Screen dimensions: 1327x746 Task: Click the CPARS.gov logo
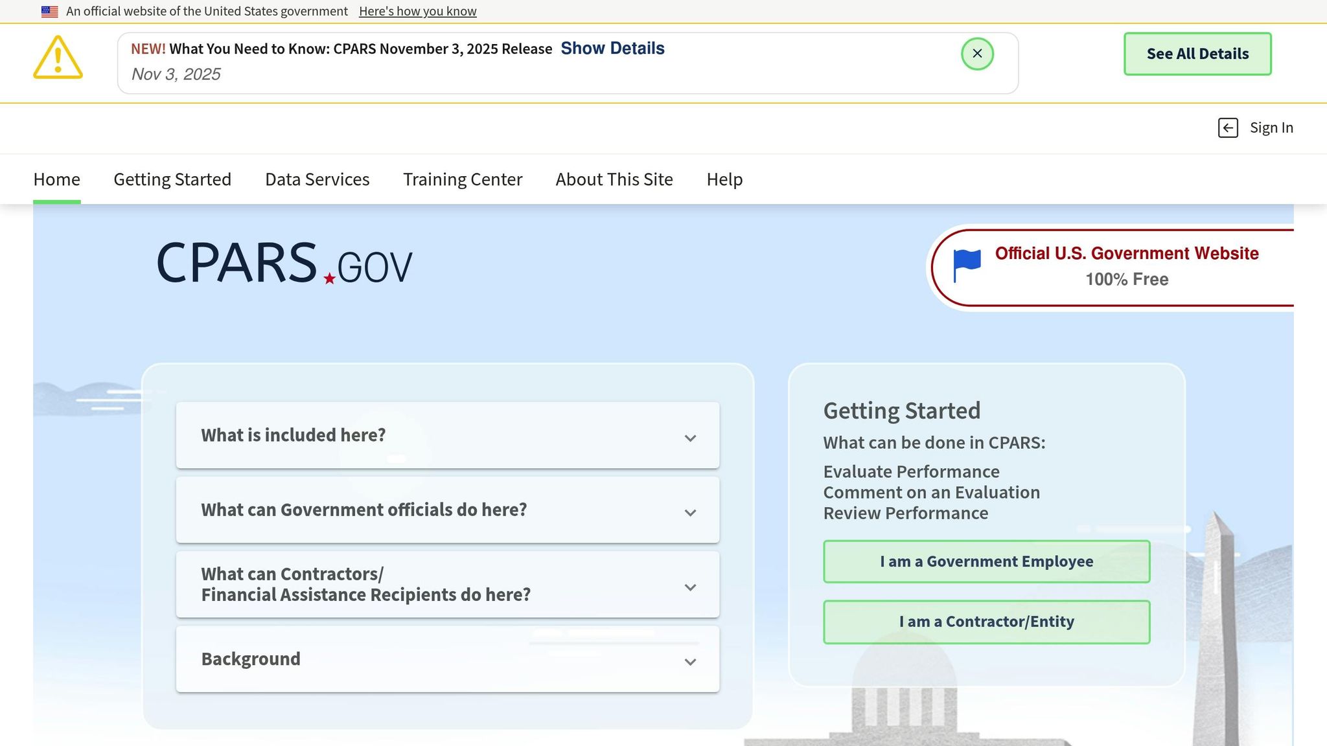(284, 264)
